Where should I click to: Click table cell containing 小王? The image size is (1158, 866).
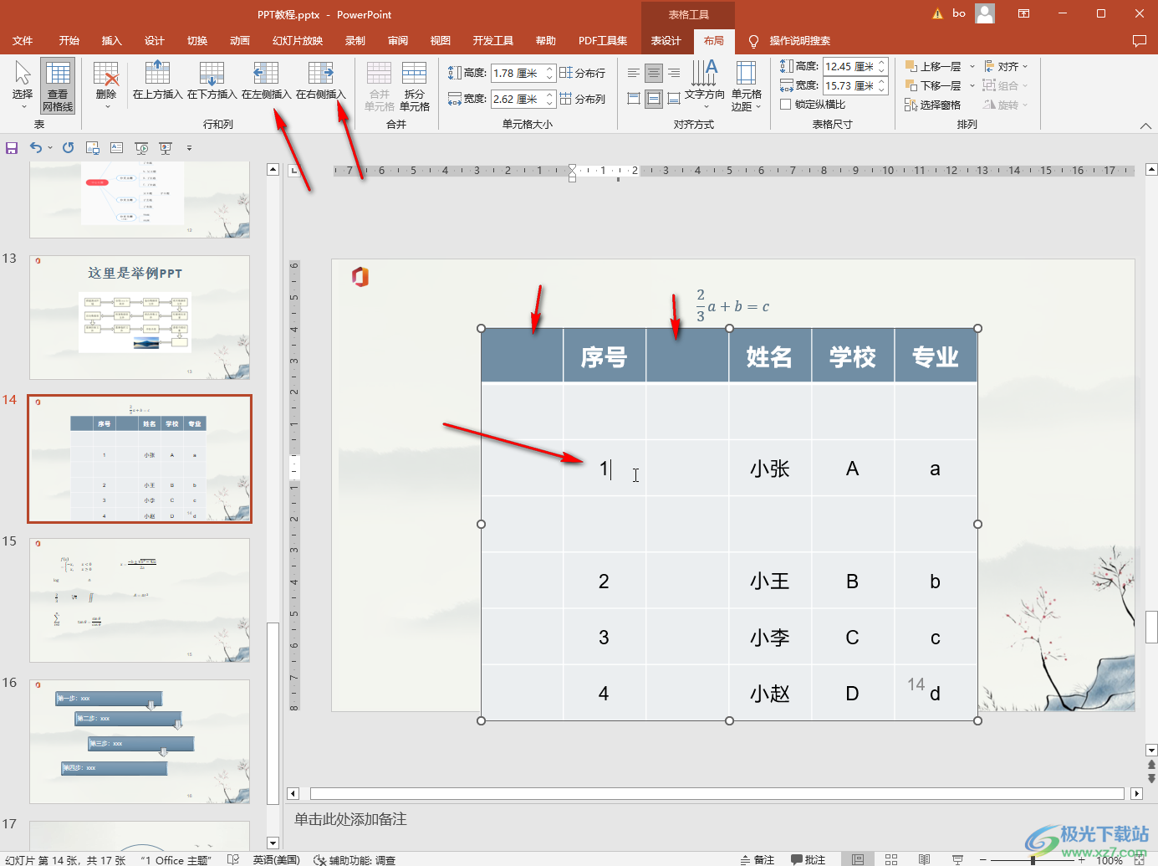(770, 581)
